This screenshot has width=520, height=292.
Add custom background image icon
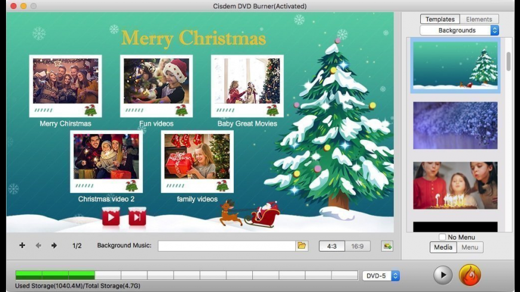pyautogui.click(x=387, y=246)
